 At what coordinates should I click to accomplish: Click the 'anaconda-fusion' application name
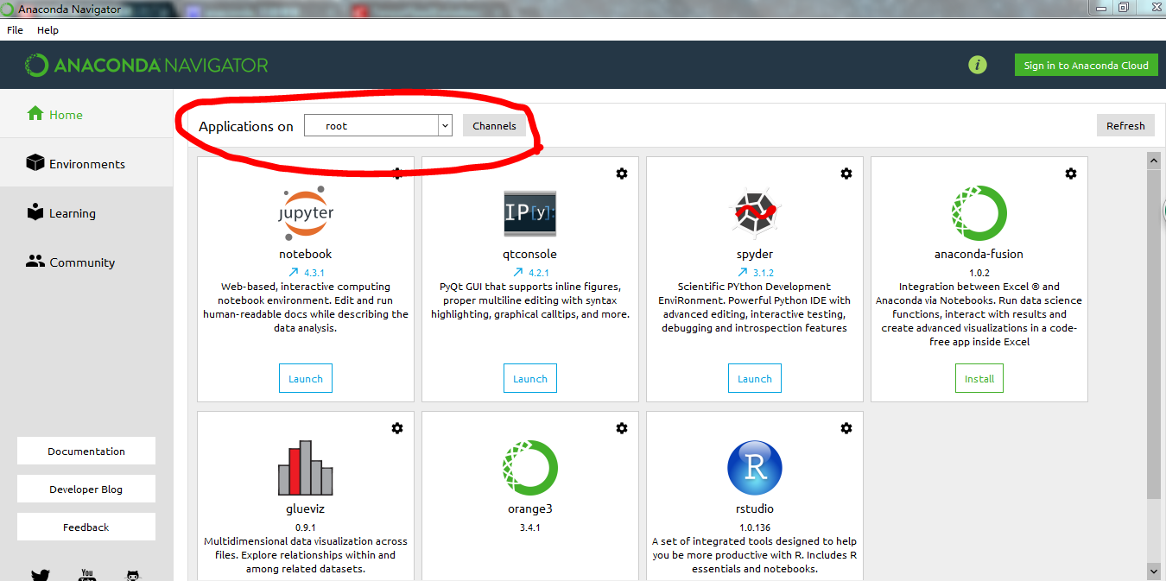click(x=979, y=254)
